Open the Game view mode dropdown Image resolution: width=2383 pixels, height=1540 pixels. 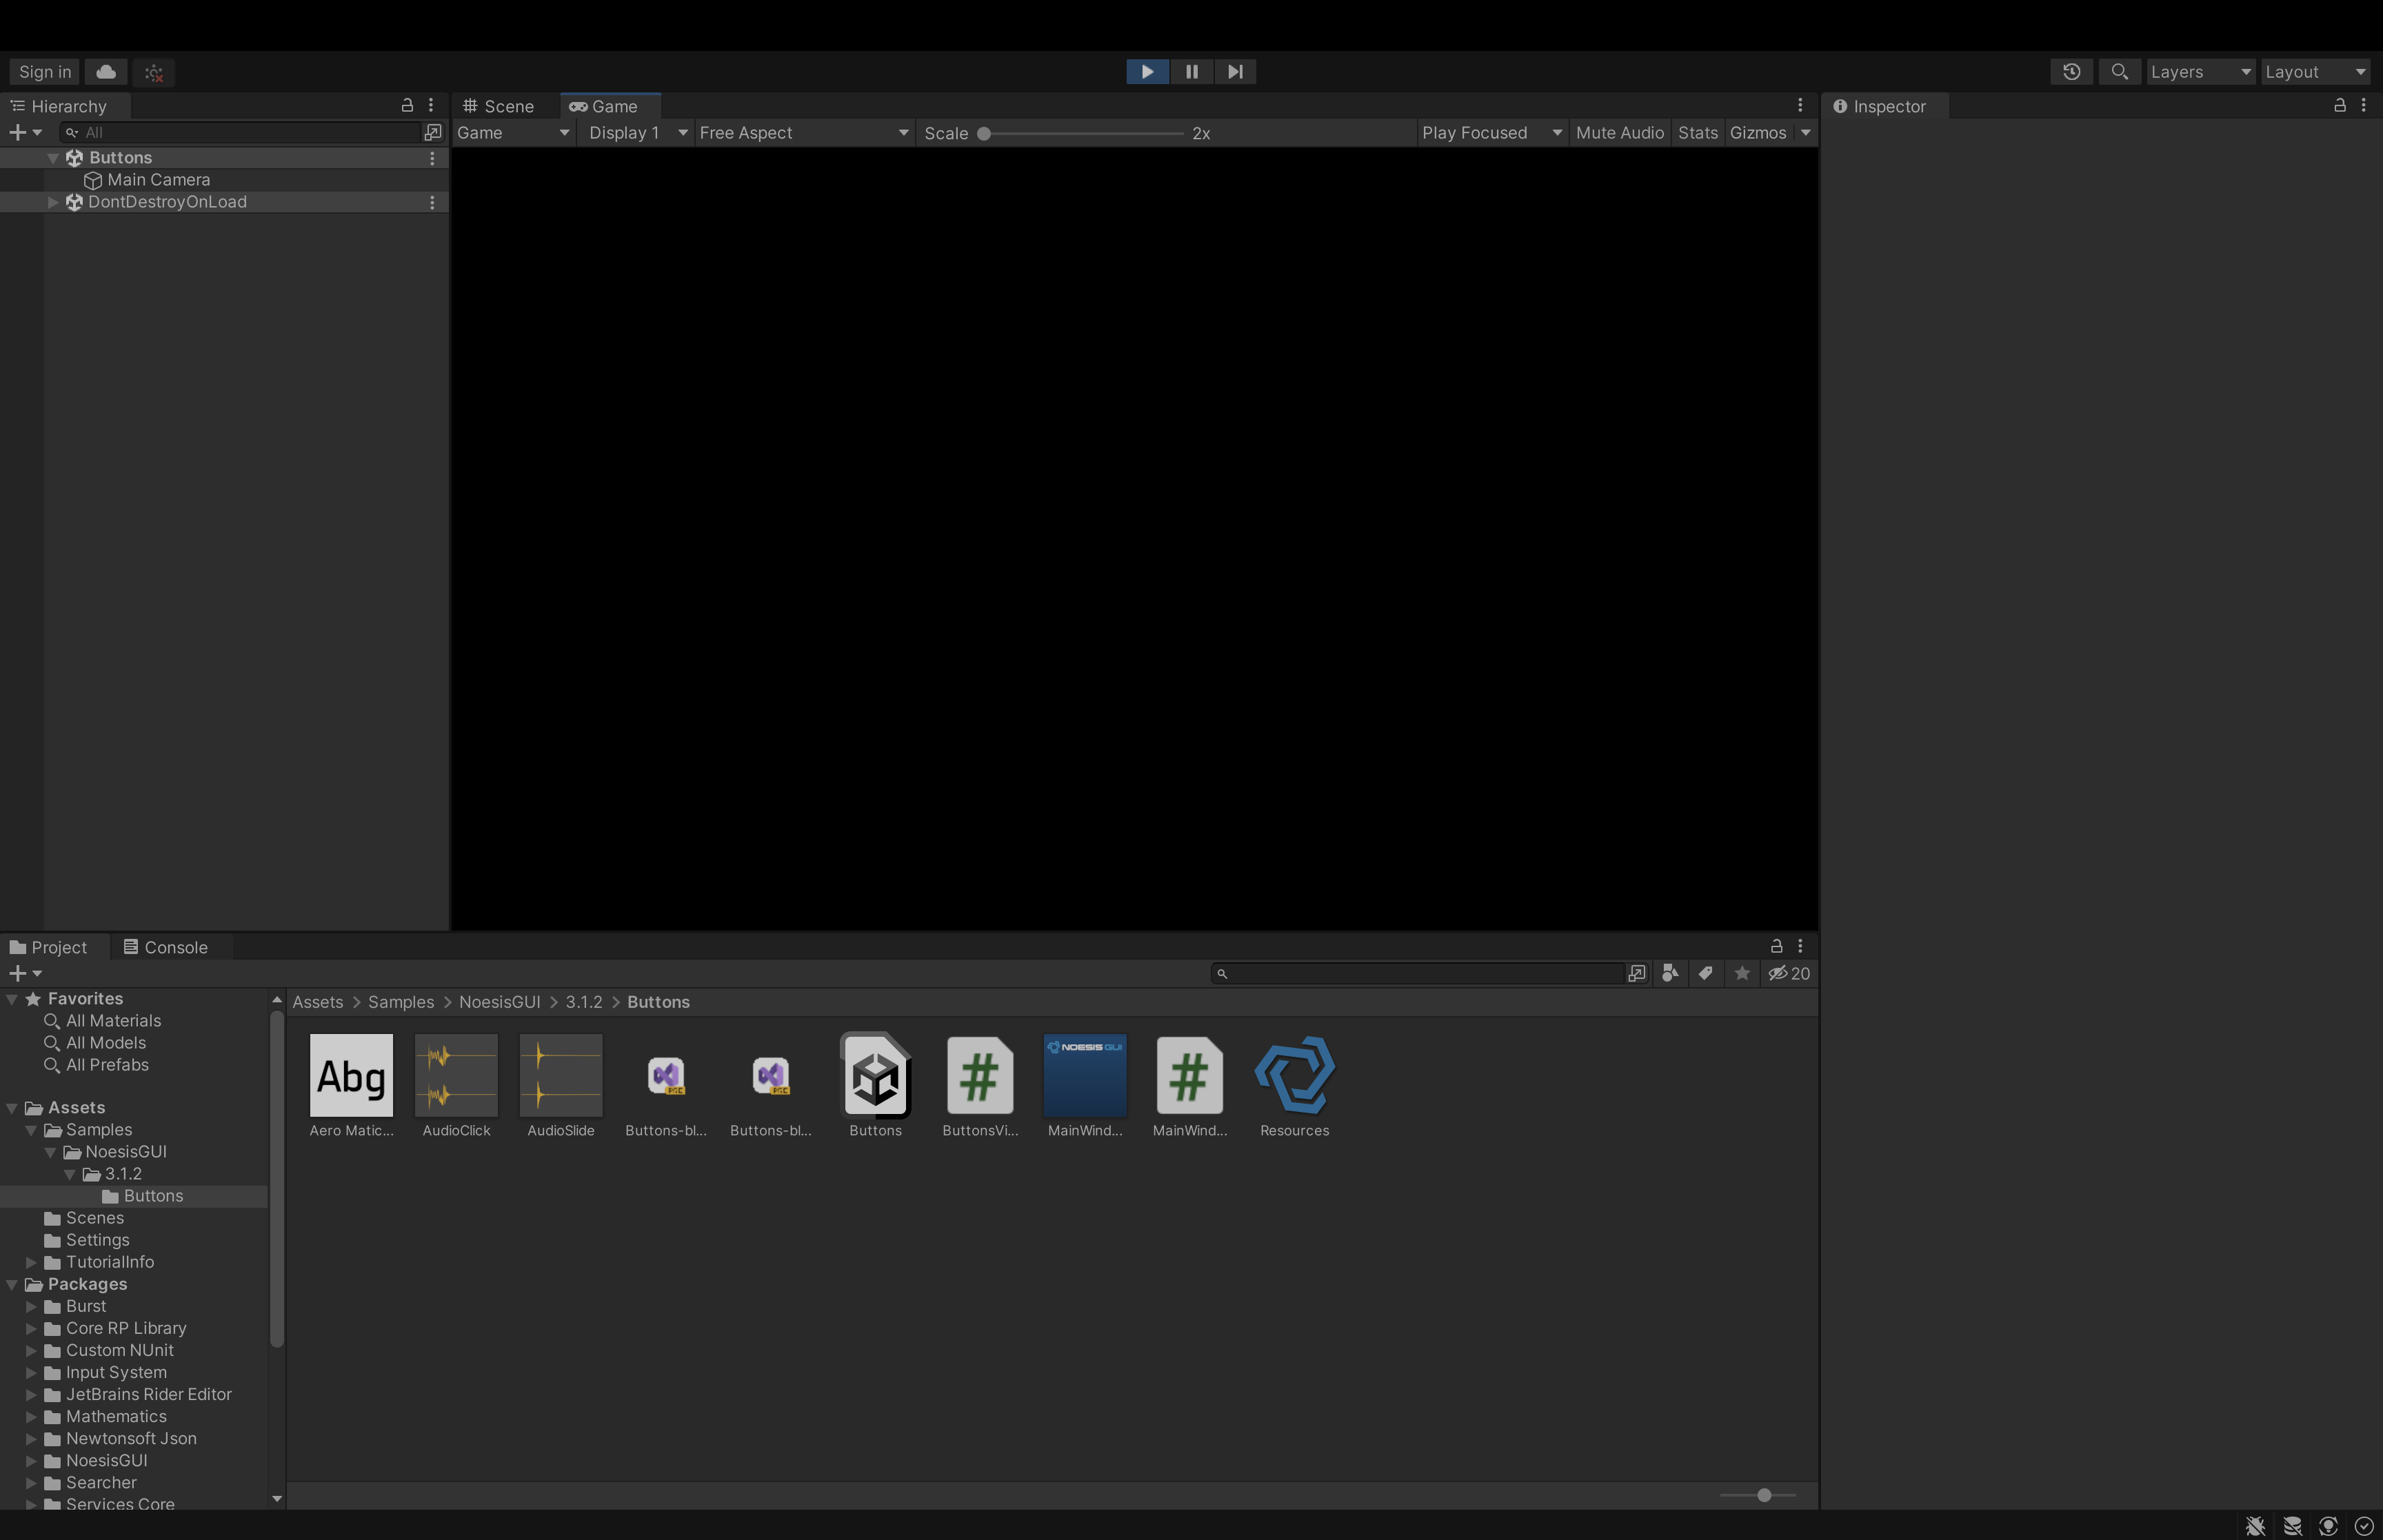coord(513,133)
